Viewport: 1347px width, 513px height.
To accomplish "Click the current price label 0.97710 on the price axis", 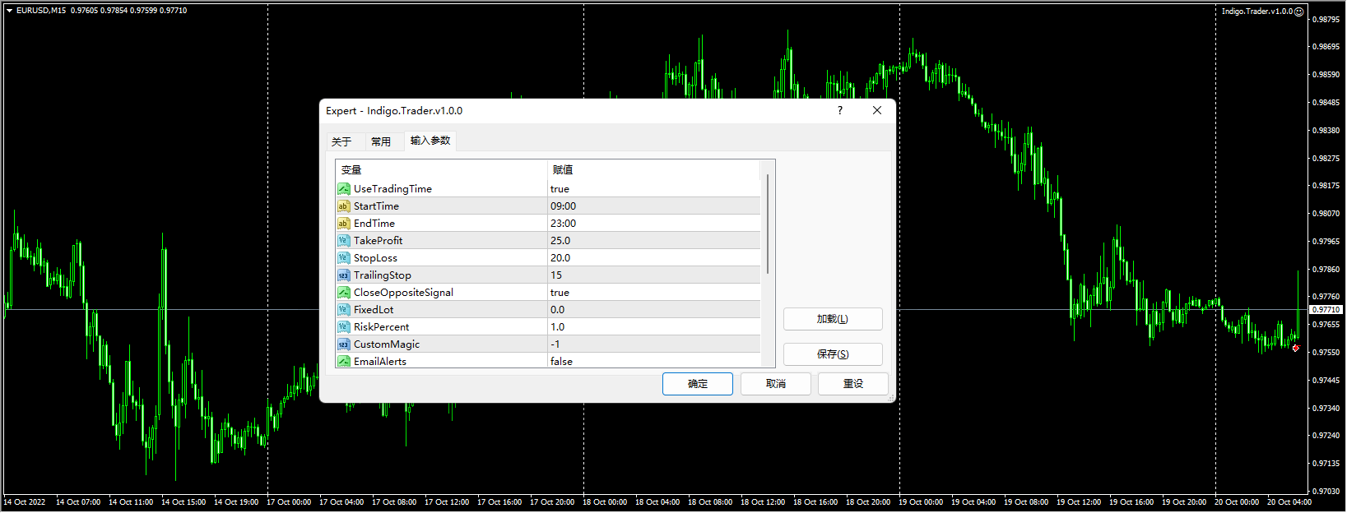I will point(1326,310).
